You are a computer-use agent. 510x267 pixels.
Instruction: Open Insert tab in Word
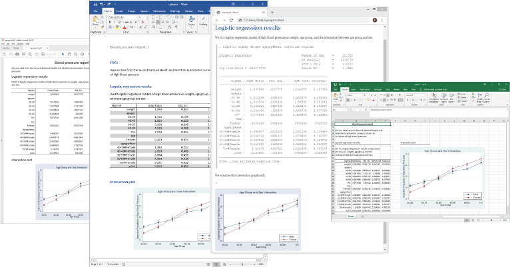(x=119, y=11)
